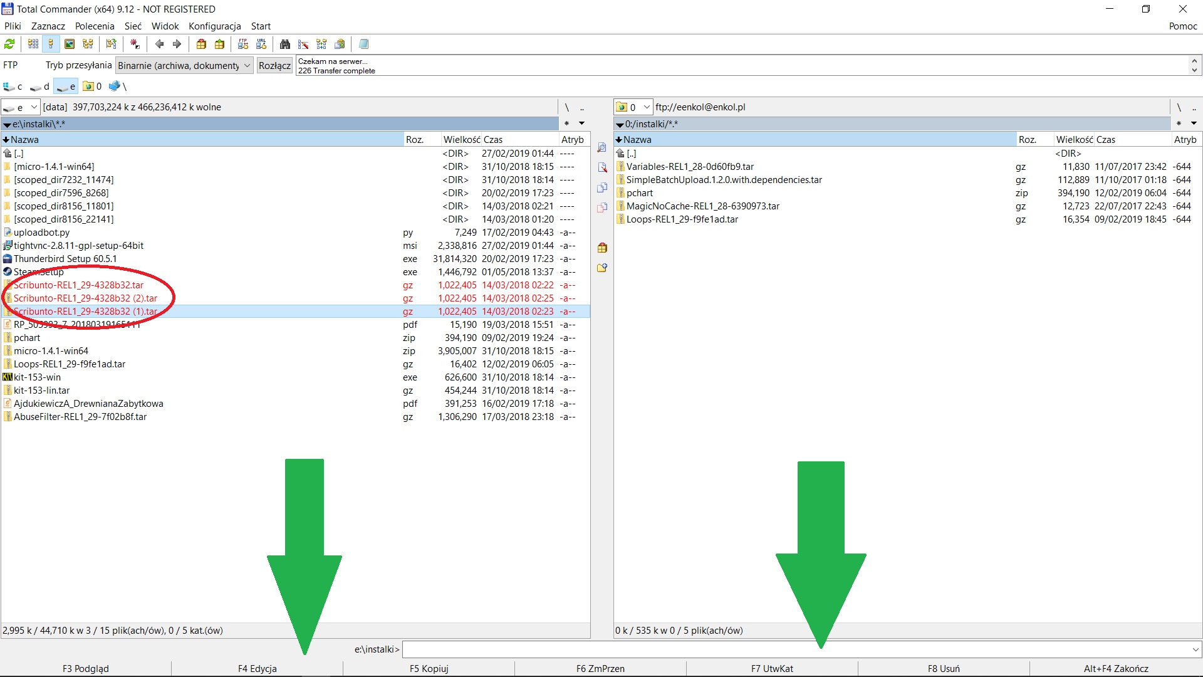Screen dimensions: 1203x677
Task: Toggle the Brief view mode button
Action: 33,44
